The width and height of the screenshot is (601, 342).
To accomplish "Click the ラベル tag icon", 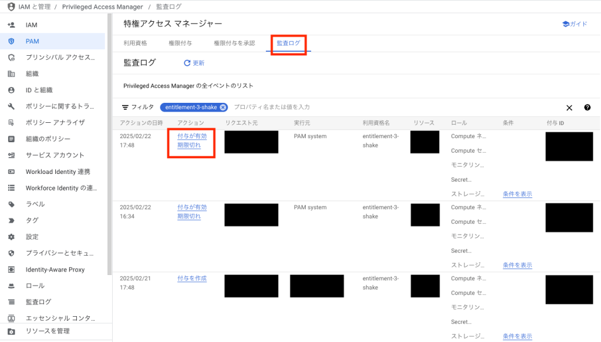I will 11,204.
